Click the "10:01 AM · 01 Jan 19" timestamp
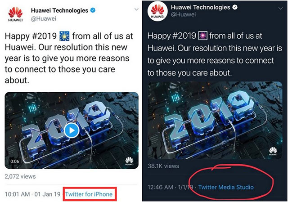Image resolution: width=288 pixels, height=202 pixels. click(x=31, y=194)
